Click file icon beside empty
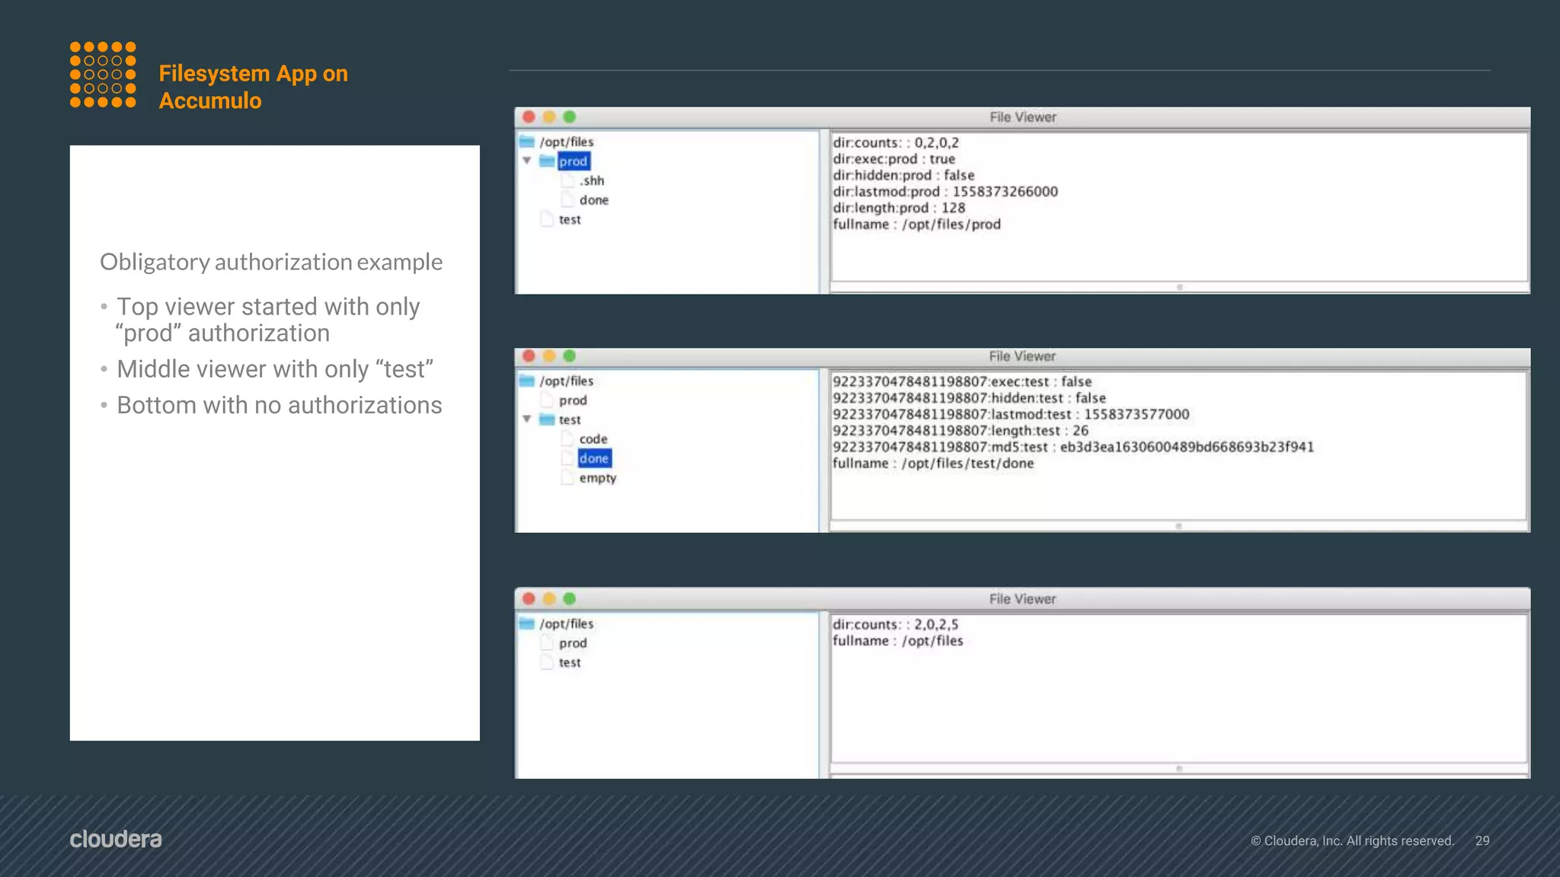This screenshot has width=1560, height=877. [567, 478]
